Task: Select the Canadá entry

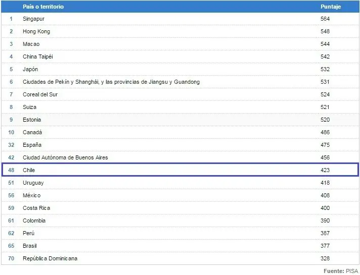Action: pyautogui.click(x=32, y=132)
